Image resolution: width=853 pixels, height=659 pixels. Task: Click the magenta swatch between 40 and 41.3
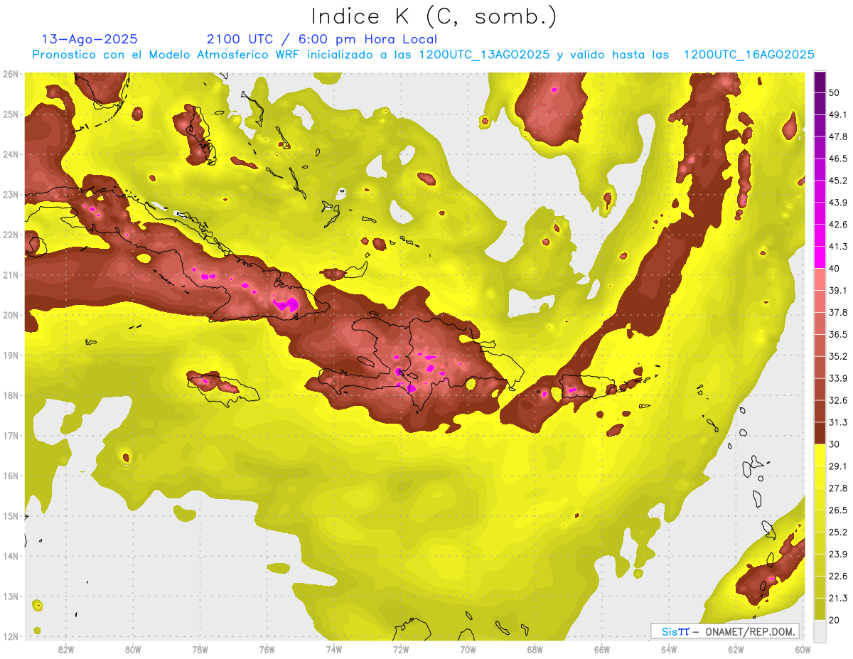coord(820,257)
